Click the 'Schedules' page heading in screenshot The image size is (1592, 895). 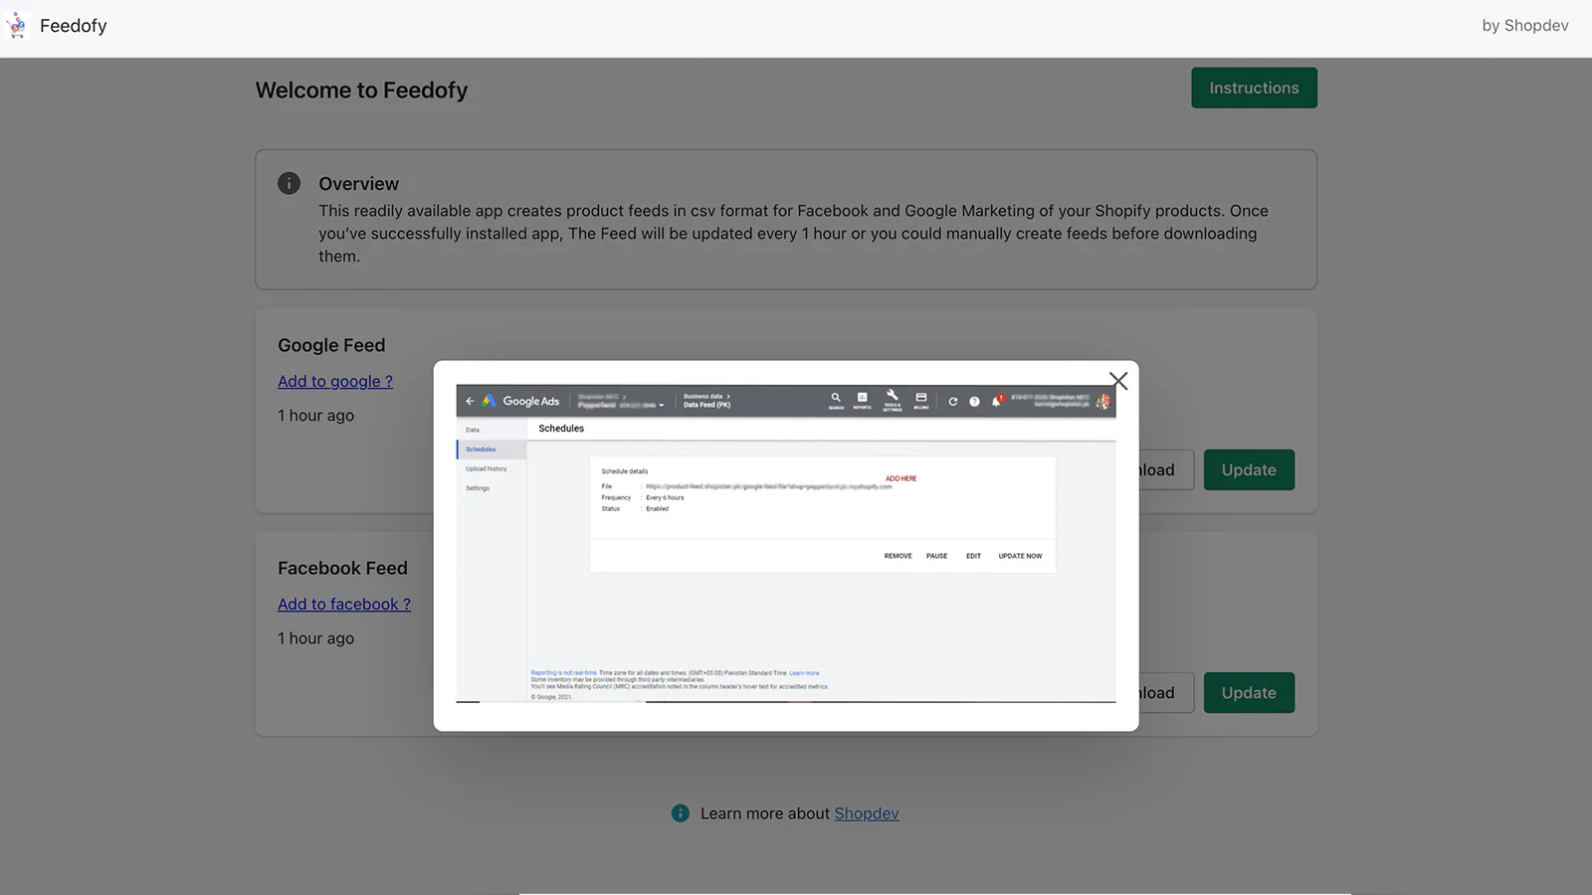tap(561, 429)
